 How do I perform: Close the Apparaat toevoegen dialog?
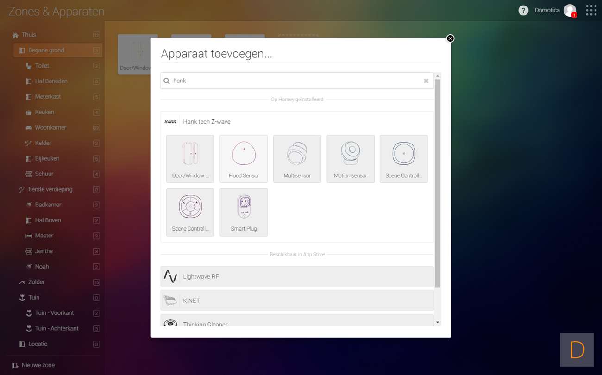pyautogui.click(x=450, y=38)
